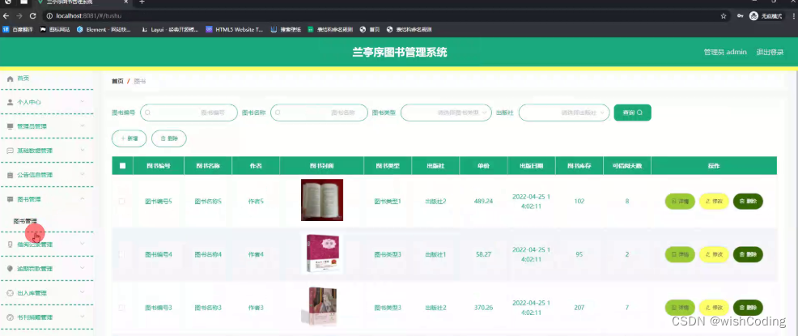Check the row checkbox for 图书编号3
This screenshot has height=336, width=798.
tap(121, 308)
